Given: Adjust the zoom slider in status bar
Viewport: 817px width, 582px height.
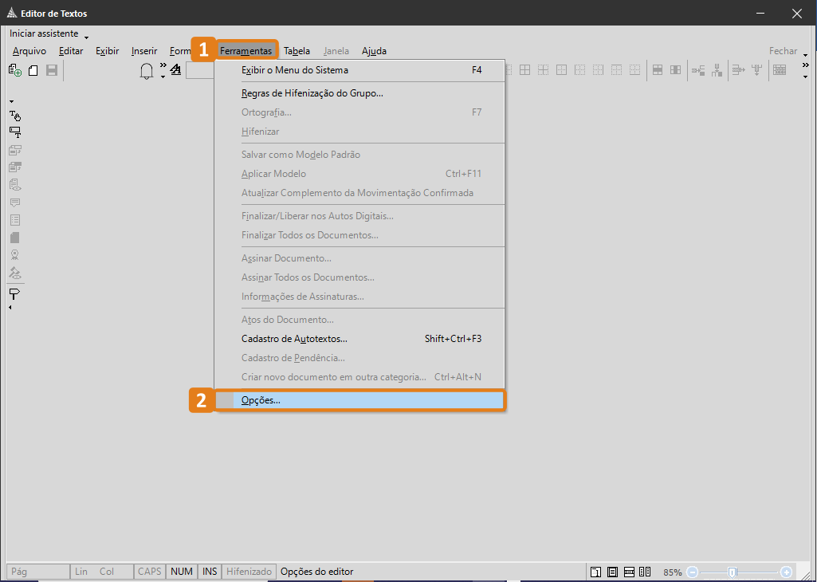Looking at the screenshot, I should (x=733, y=572).
